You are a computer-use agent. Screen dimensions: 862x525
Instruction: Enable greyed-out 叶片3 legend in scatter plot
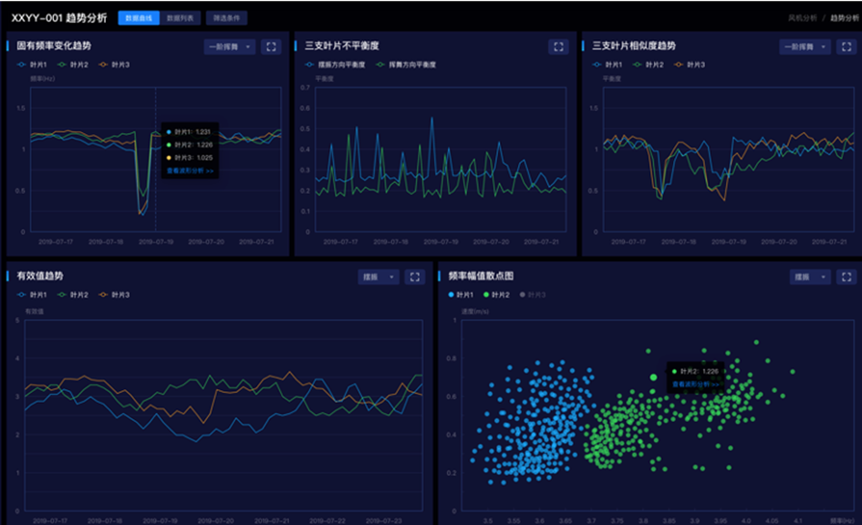coord(533,295)
